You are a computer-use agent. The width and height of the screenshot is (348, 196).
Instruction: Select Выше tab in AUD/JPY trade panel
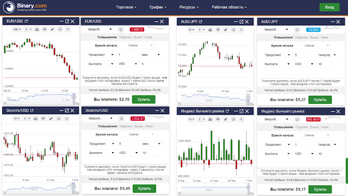tap(314, 37)
